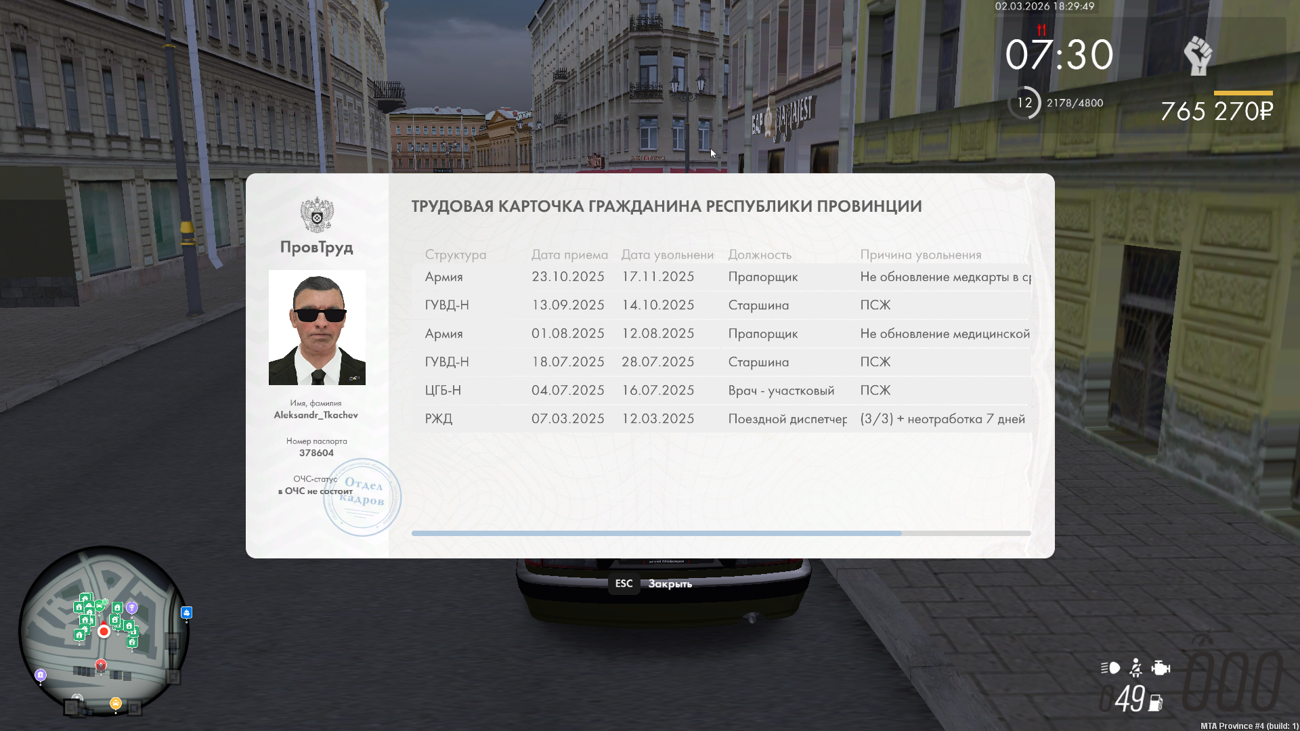Screen dimensions: 1300x731
Task: Click the red player position marker on minimap
Action: 104,632
